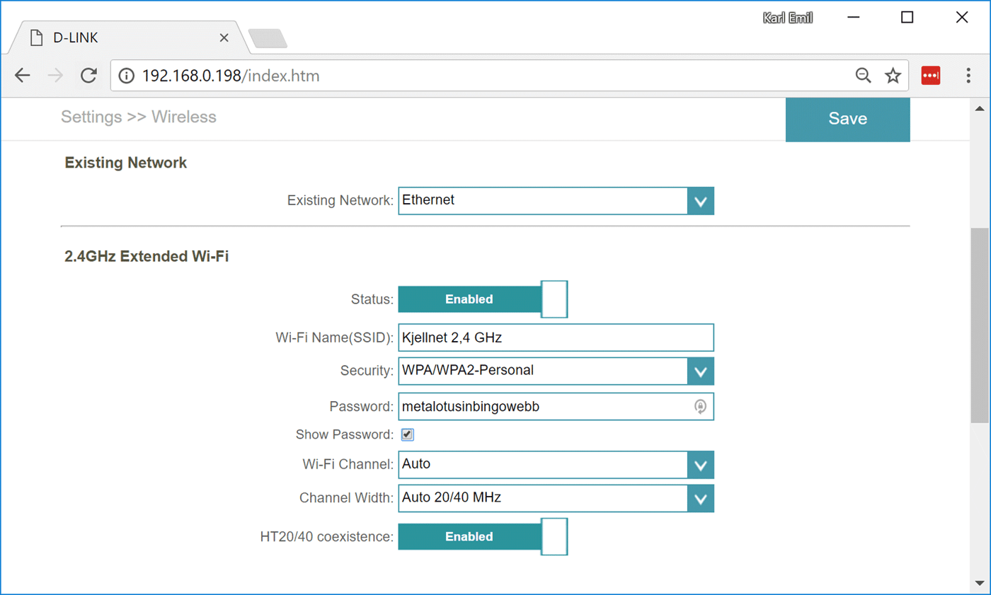The height and width of the screenshot is (595, 991).
Task: Disable the 2.4GHz Wi-Fi Status toggle
Action: [x=483, y=299]
